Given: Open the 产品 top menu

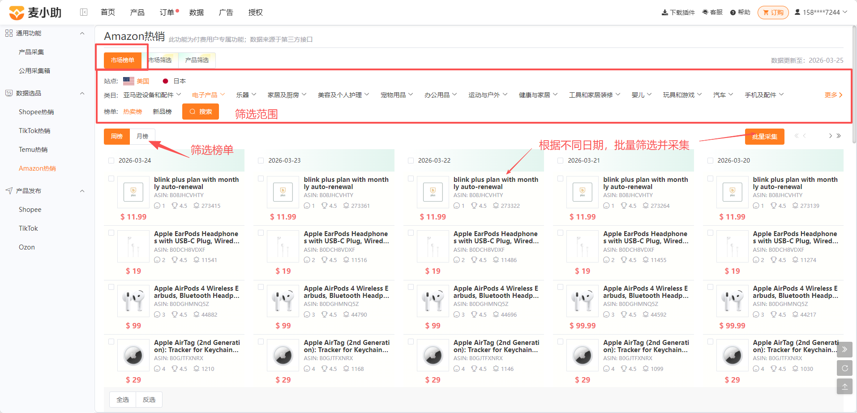Looking at the screenshot, I should coord(137,13).
